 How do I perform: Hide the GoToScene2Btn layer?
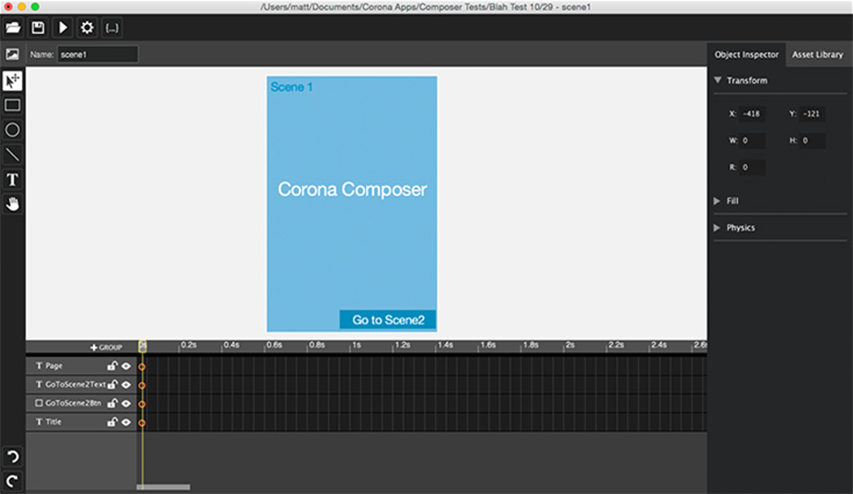coord(126,404)
